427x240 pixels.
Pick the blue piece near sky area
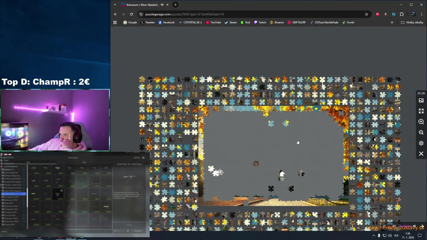[x=271, y=124]
